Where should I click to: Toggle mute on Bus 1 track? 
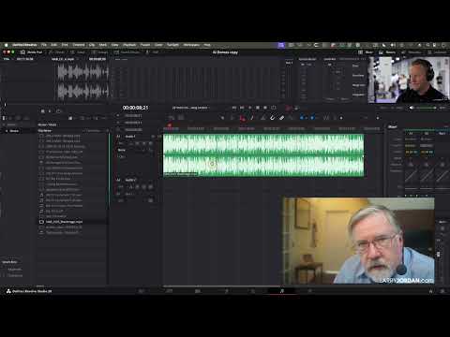tap(151, 200)
